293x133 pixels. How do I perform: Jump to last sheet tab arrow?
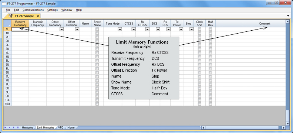(18, 127)
